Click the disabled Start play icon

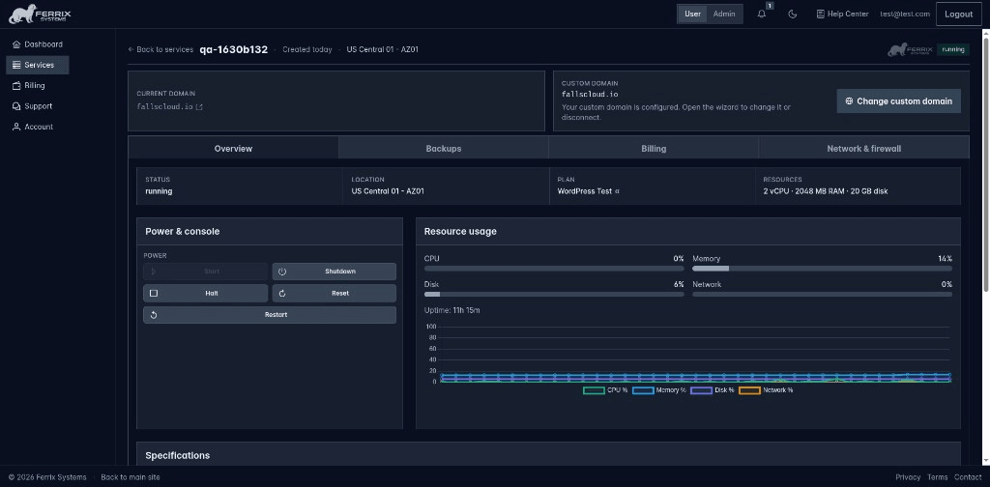click(x=154, y=272)
